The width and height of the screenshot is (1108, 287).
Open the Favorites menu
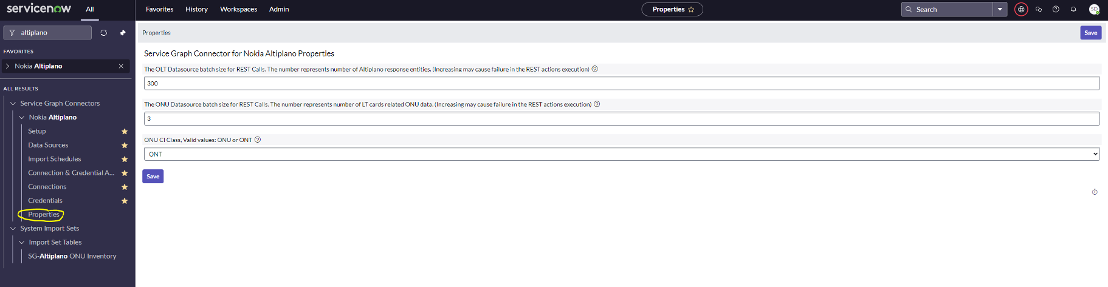click(159, 9)
